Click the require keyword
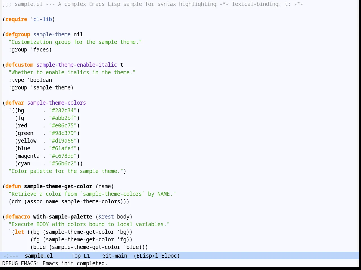Image resolution: width=361 pixels, height=270 pixels. pos(16,19)
